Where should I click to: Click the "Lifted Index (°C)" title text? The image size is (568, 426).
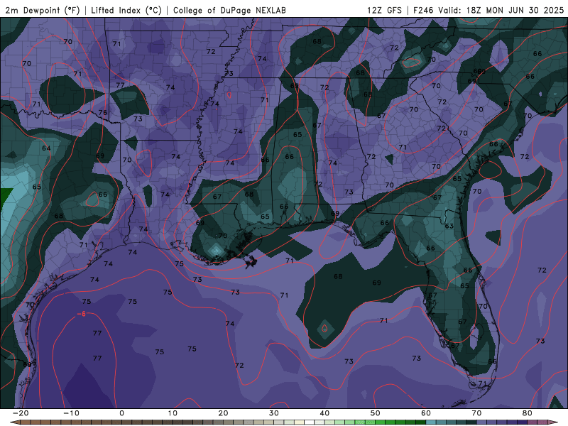tap(126, 10)
